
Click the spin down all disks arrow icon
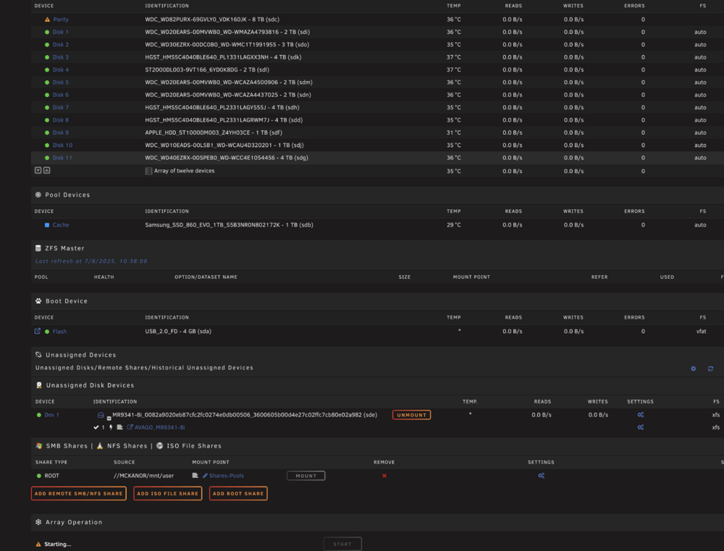38,170
